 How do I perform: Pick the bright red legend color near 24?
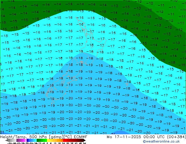(x=64, y=140)
